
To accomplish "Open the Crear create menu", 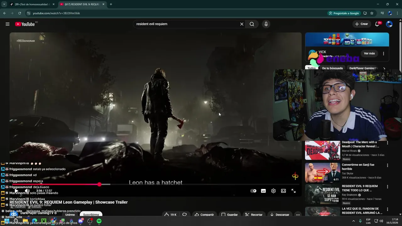I will 361,24.
